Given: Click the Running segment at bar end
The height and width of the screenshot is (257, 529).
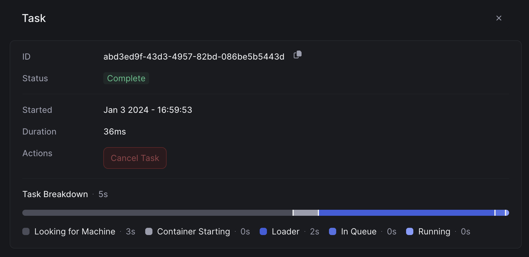Looking at the screenshot, I should click(x=507, y=213).
